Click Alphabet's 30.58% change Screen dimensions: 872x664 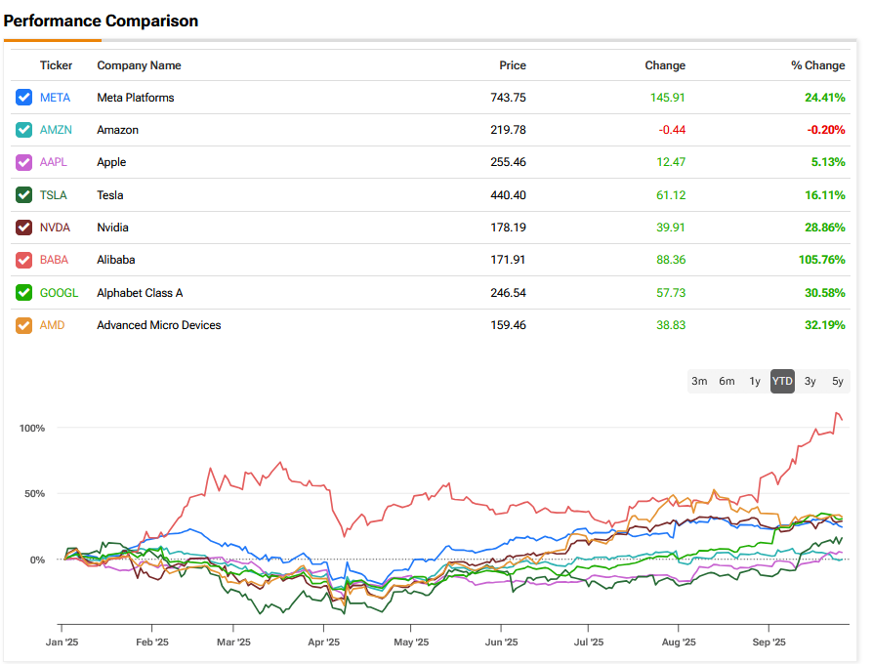825,293
